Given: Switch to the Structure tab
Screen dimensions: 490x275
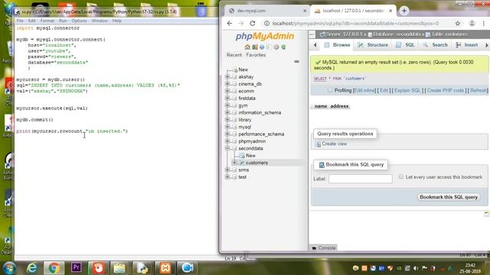Looking at the screenshot, I should (x=373, y=45).
